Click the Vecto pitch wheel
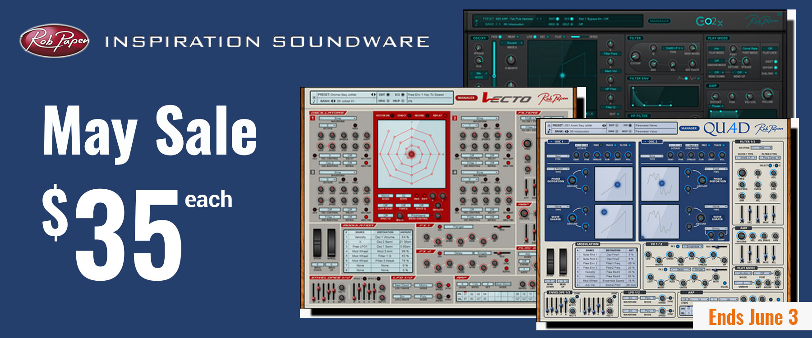Image resolution: width=812 pixels, height=338 pixels. 317,242
